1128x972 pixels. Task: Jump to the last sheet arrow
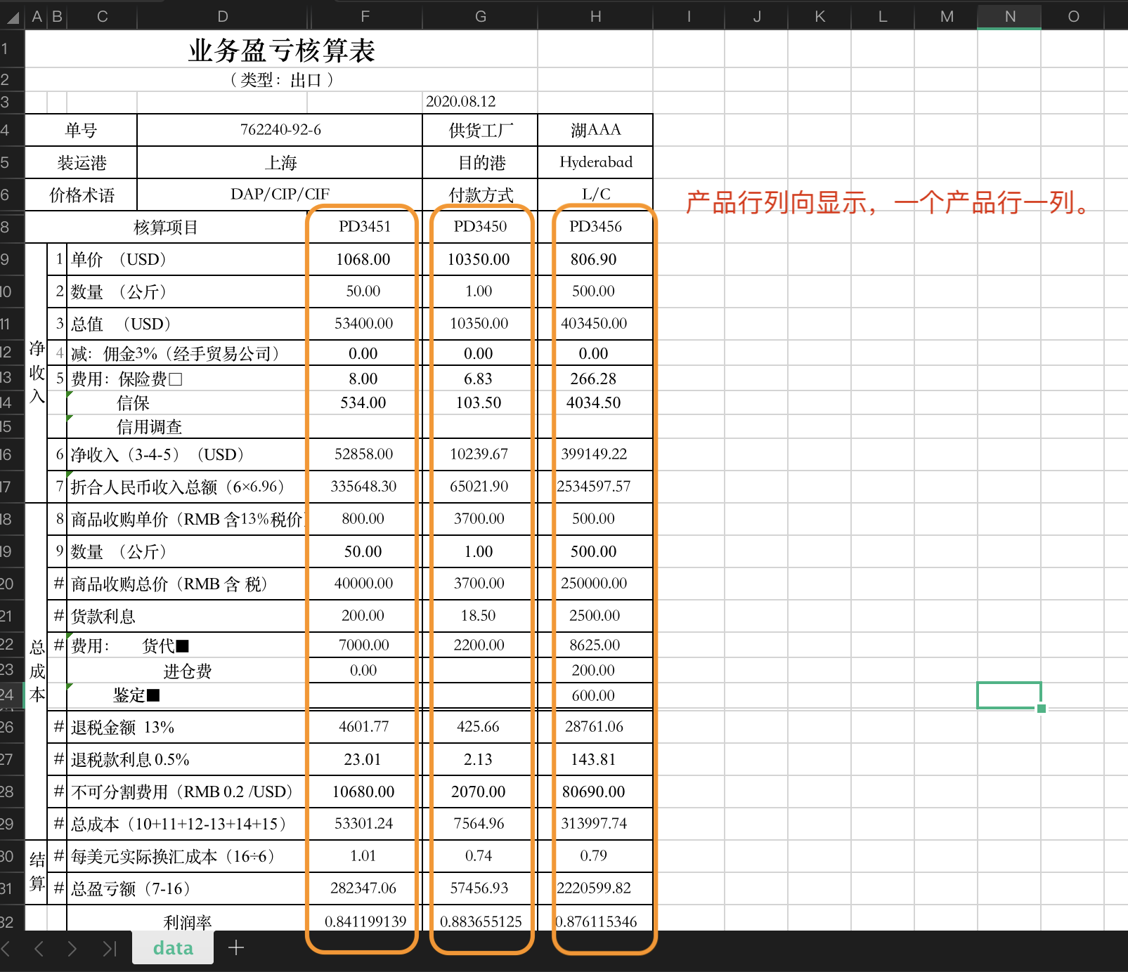(x=109, y=949)
